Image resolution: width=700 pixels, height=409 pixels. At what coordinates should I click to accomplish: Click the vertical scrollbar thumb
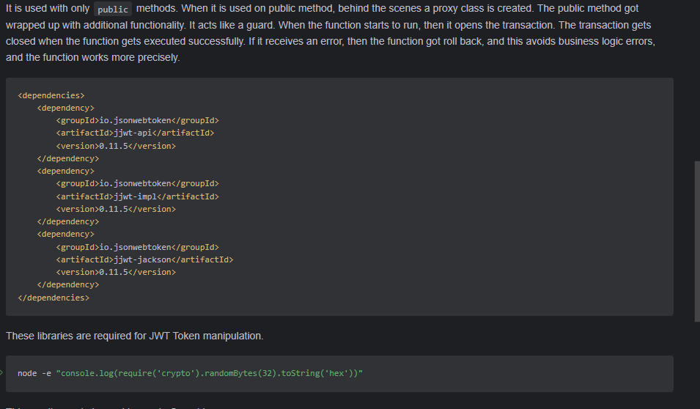pos(697,241)
